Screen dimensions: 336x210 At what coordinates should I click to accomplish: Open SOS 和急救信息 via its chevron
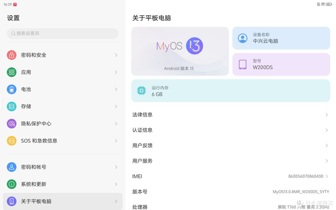point(116,141)
